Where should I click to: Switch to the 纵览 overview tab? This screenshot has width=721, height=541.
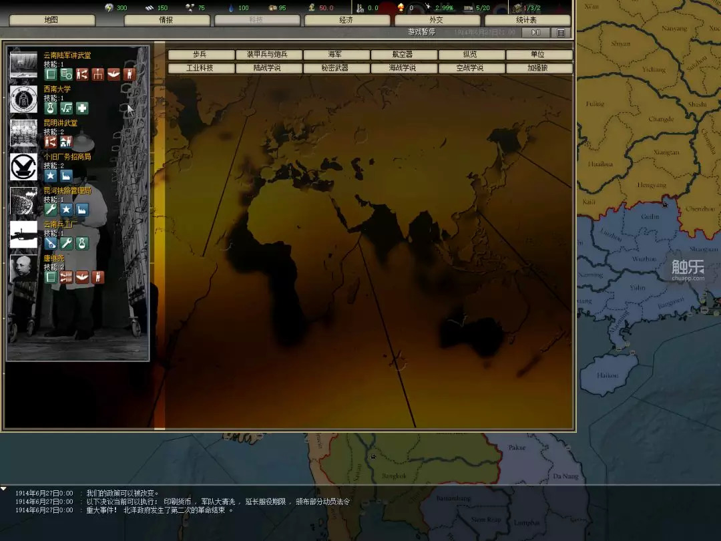point(471,54)
